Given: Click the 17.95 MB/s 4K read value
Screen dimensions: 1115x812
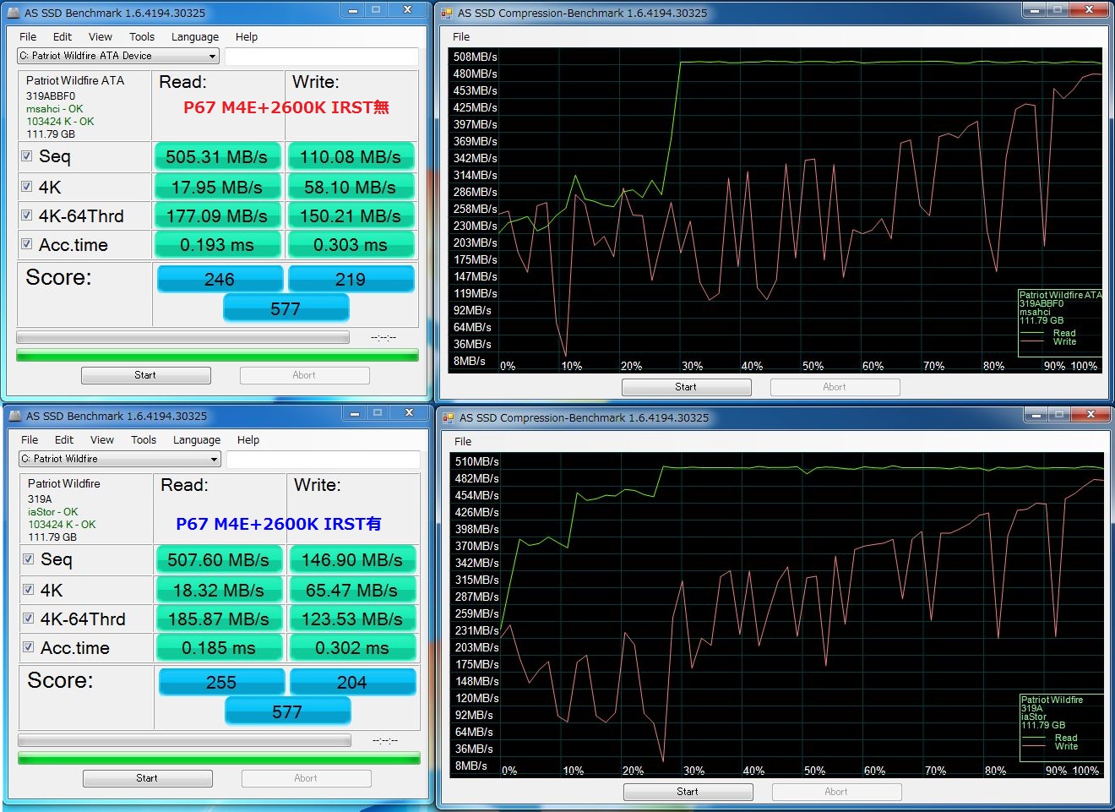Looking at the screenshot, I should click(217, 187).
